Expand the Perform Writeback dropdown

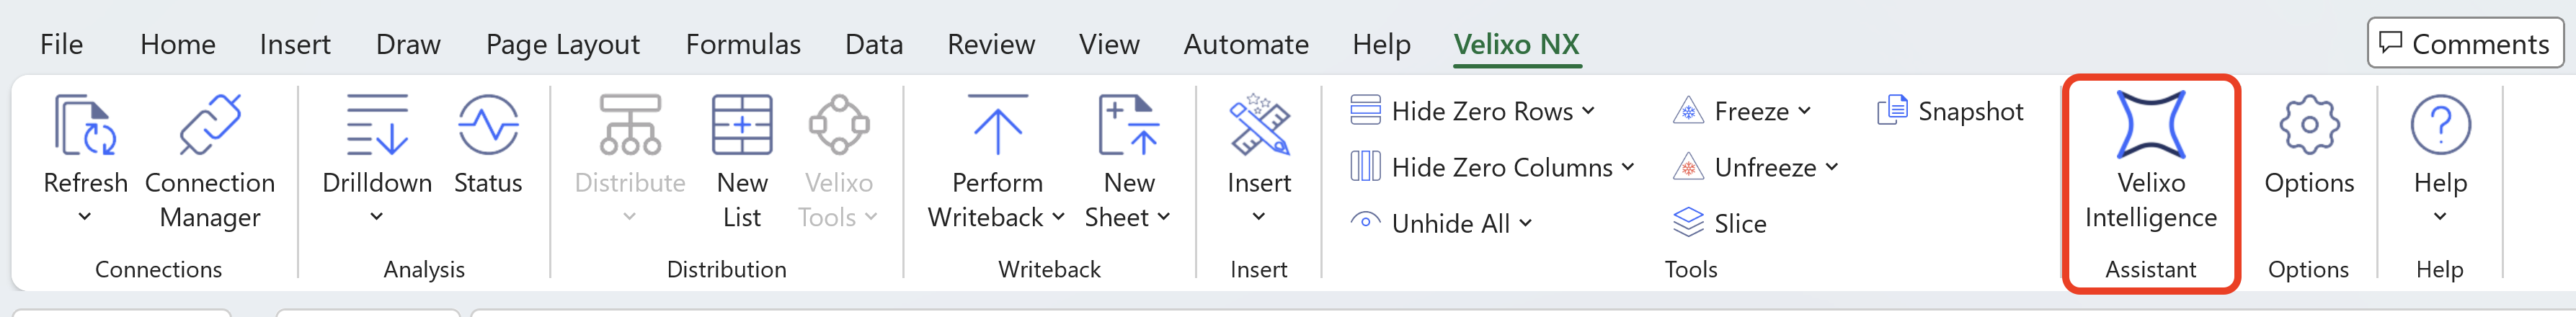(1058, 217)
